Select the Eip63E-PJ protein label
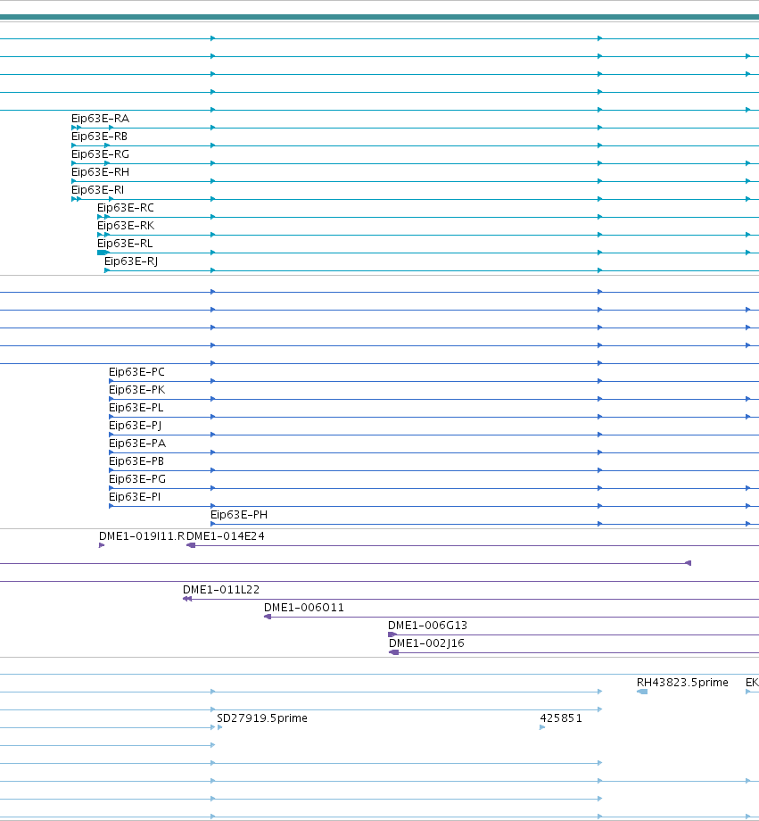The height and width of the screenshot is (821, 759). 135,426
